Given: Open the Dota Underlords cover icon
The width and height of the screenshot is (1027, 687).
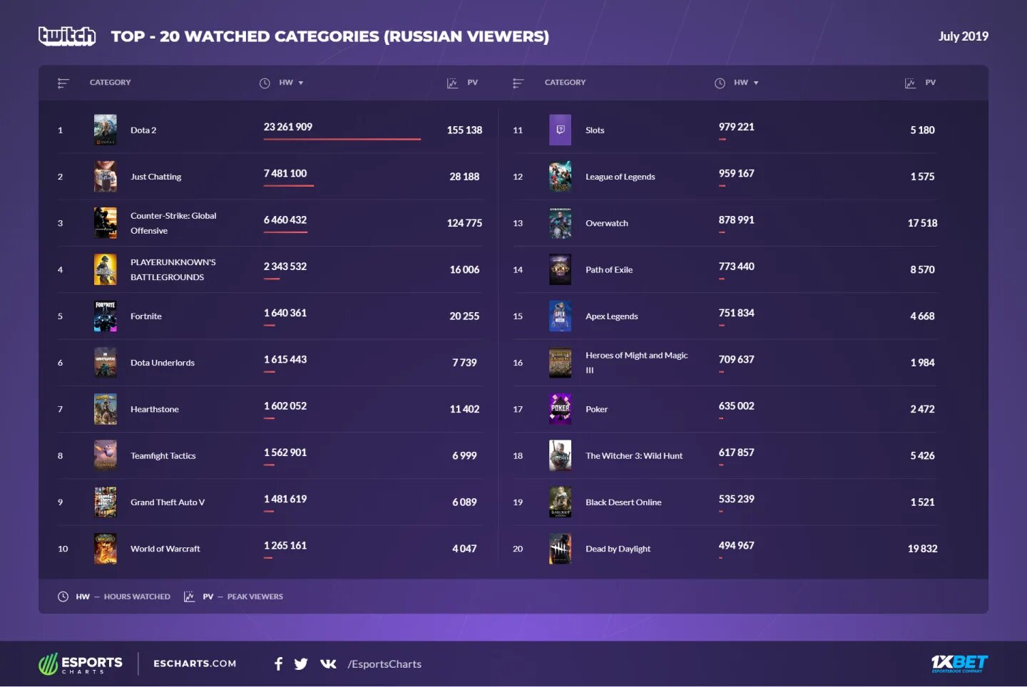Looking at the screenshot, I should [106, 363].
